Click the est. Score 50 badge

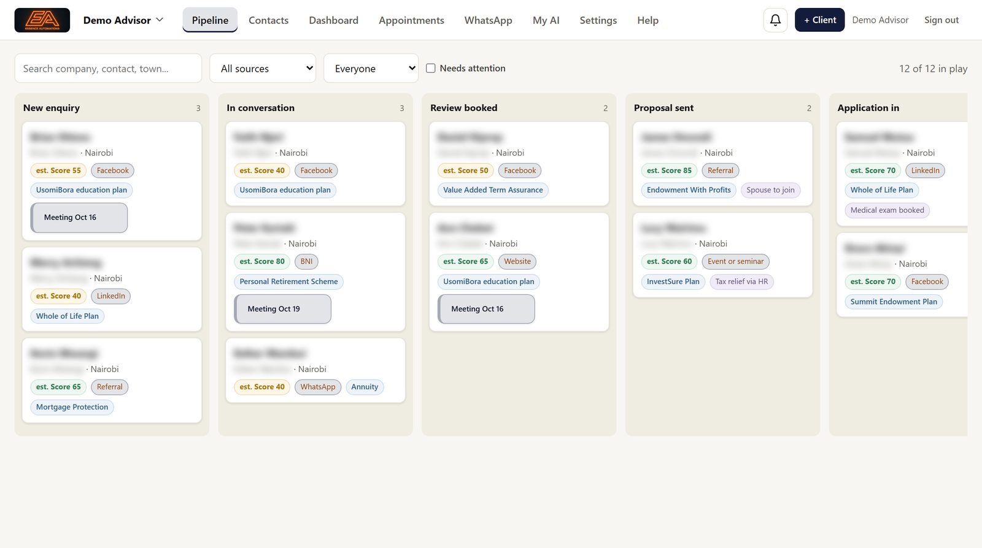tap(466, 170)
